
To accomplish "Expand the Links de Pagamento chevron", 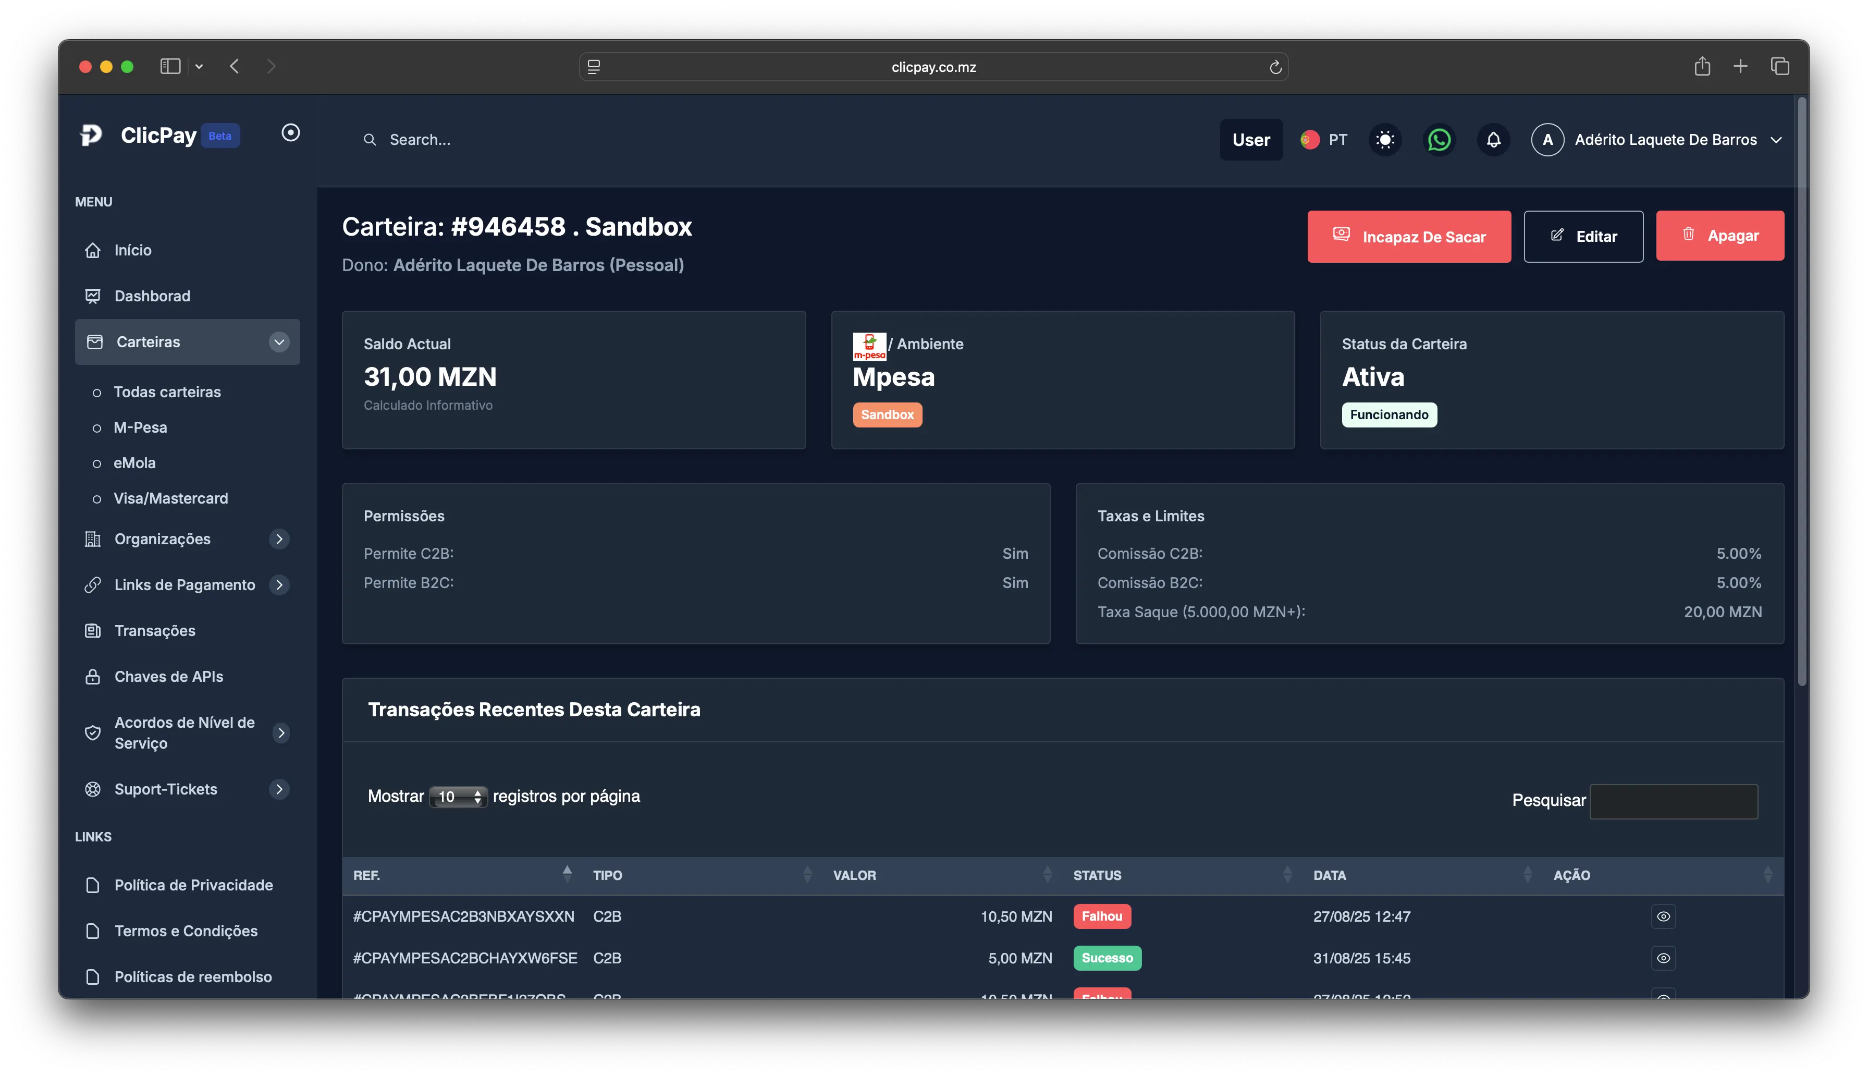I will coord(279,585).
